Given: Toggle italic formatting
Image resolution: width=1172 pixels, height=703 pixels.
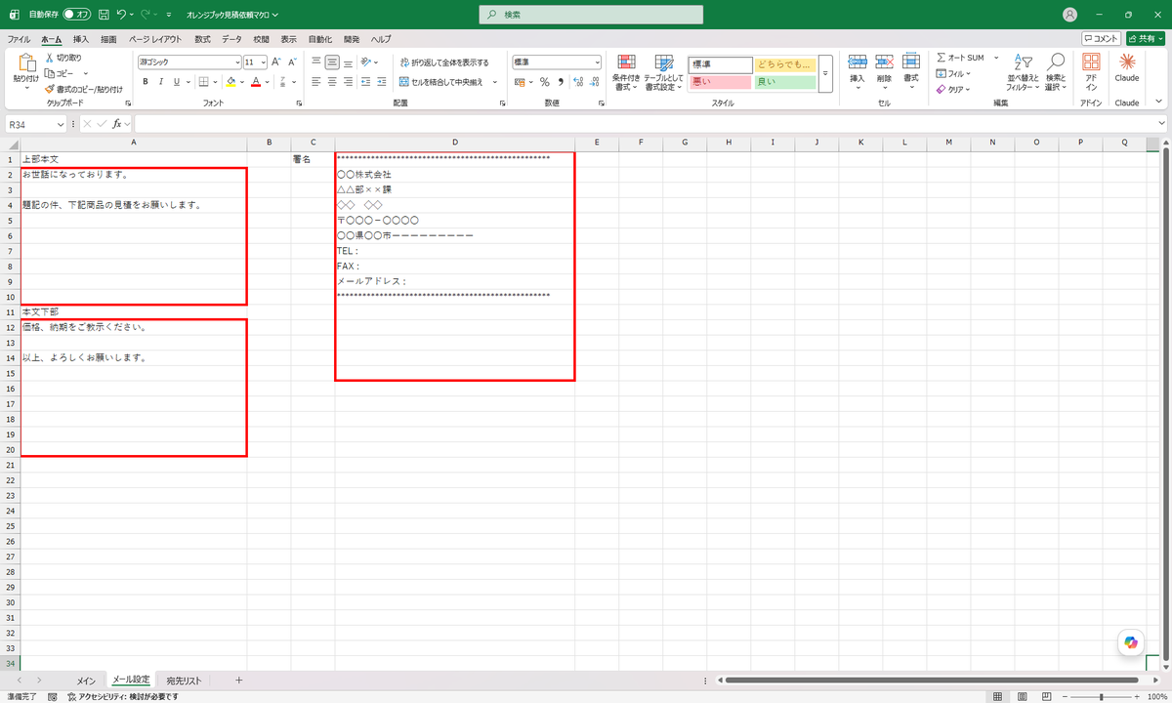Looking at the screenshot, I should tap(160, 82).
